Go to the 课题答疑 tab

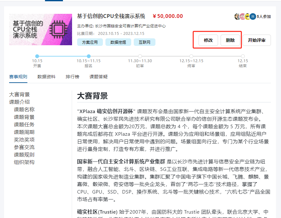[x=98, y=77]
